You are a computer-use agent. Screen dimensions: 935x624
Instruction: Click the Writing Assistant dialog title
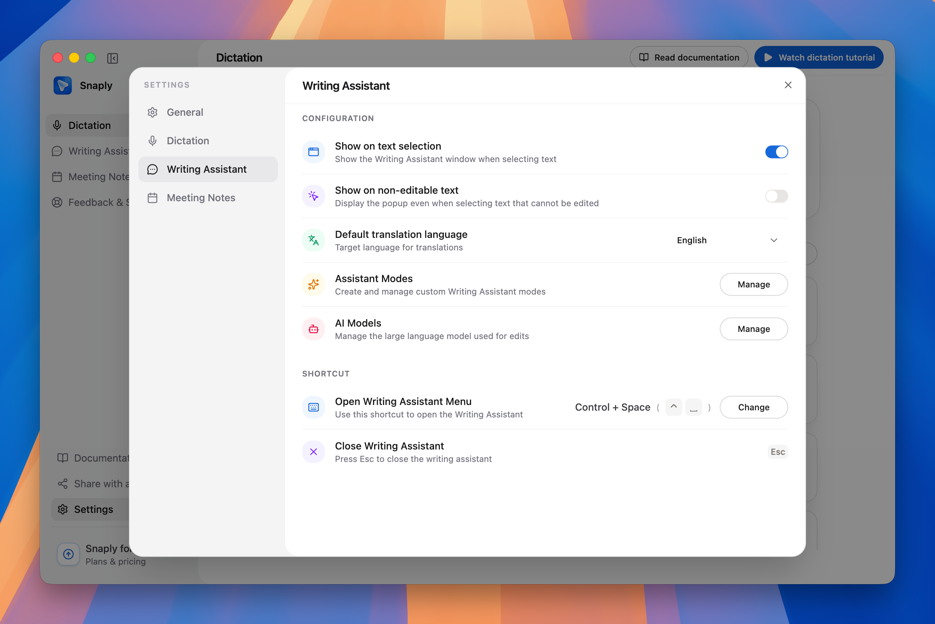tap(346, 85)
